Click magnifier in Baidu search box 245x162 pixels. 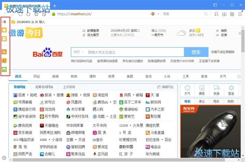click(206, 14)
